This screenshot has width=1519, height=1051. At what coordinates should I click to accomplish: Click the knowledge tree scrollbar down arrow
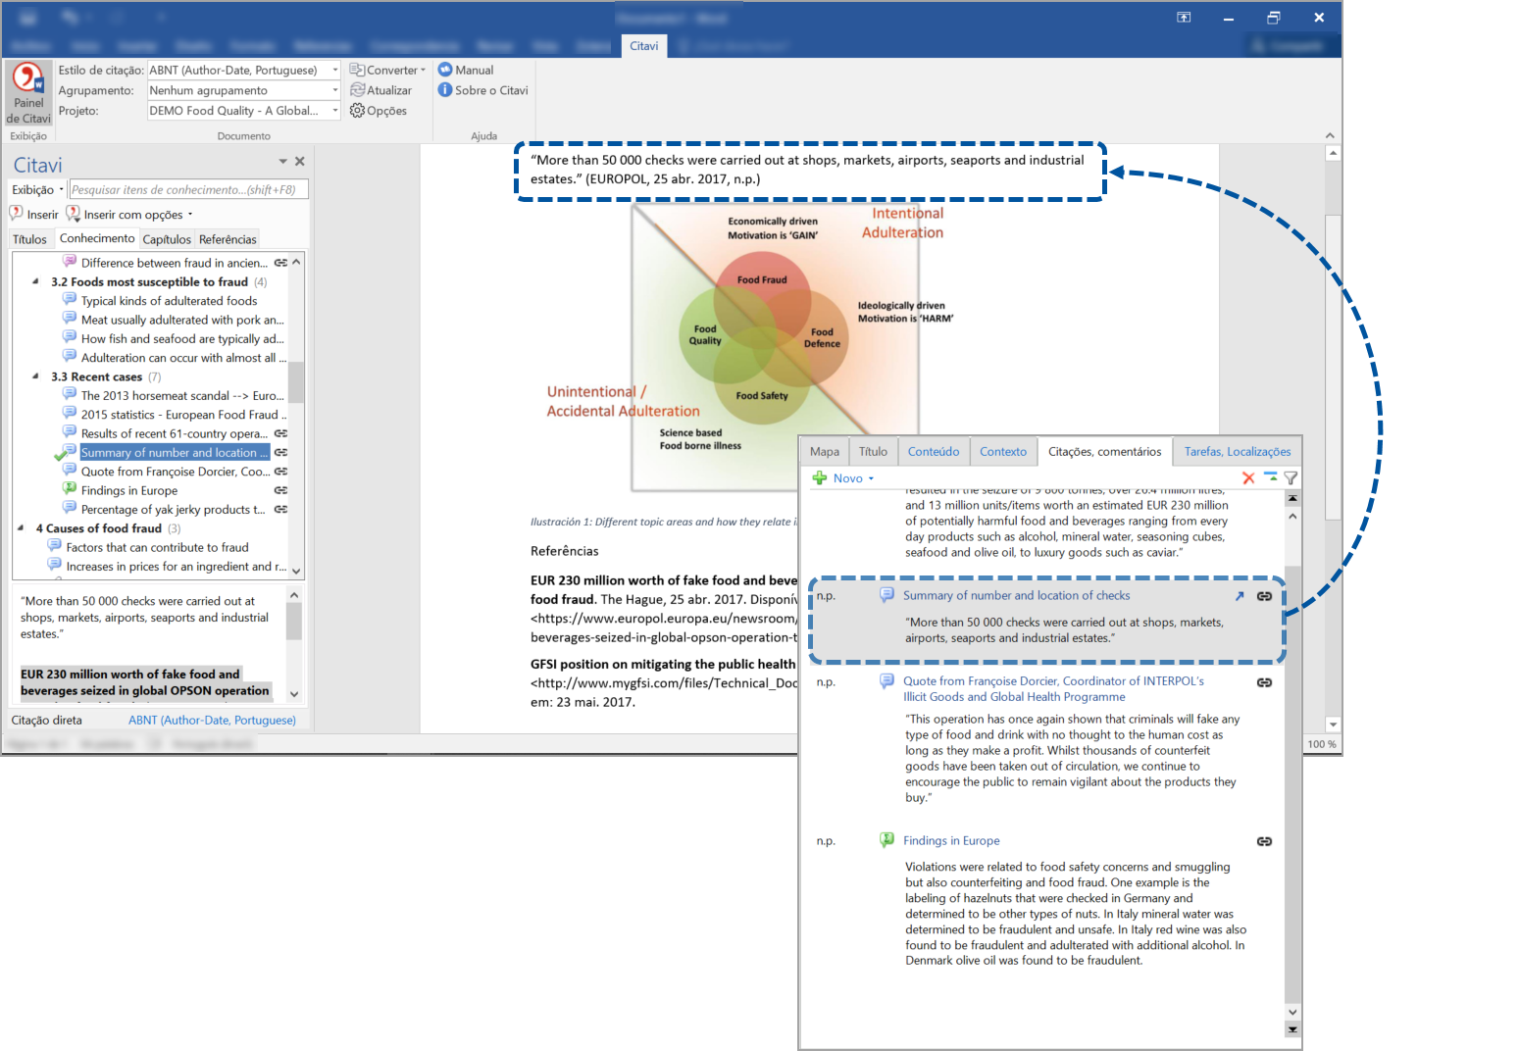click(296, 571)
